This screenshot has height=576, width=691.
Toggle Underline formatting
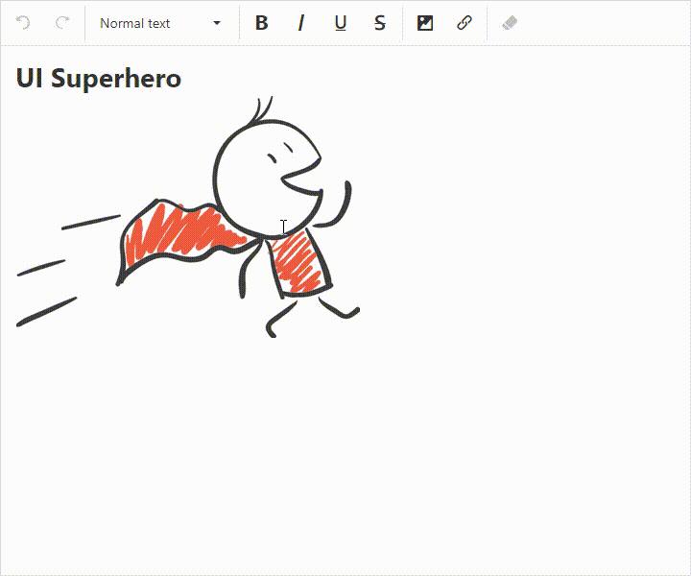[x=340, y=22]
